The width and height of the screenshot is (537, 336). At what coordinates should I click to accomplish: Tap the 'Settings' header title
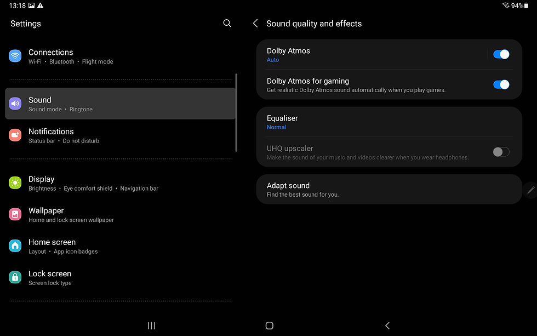pyautogui.click(x=26, y=24)
